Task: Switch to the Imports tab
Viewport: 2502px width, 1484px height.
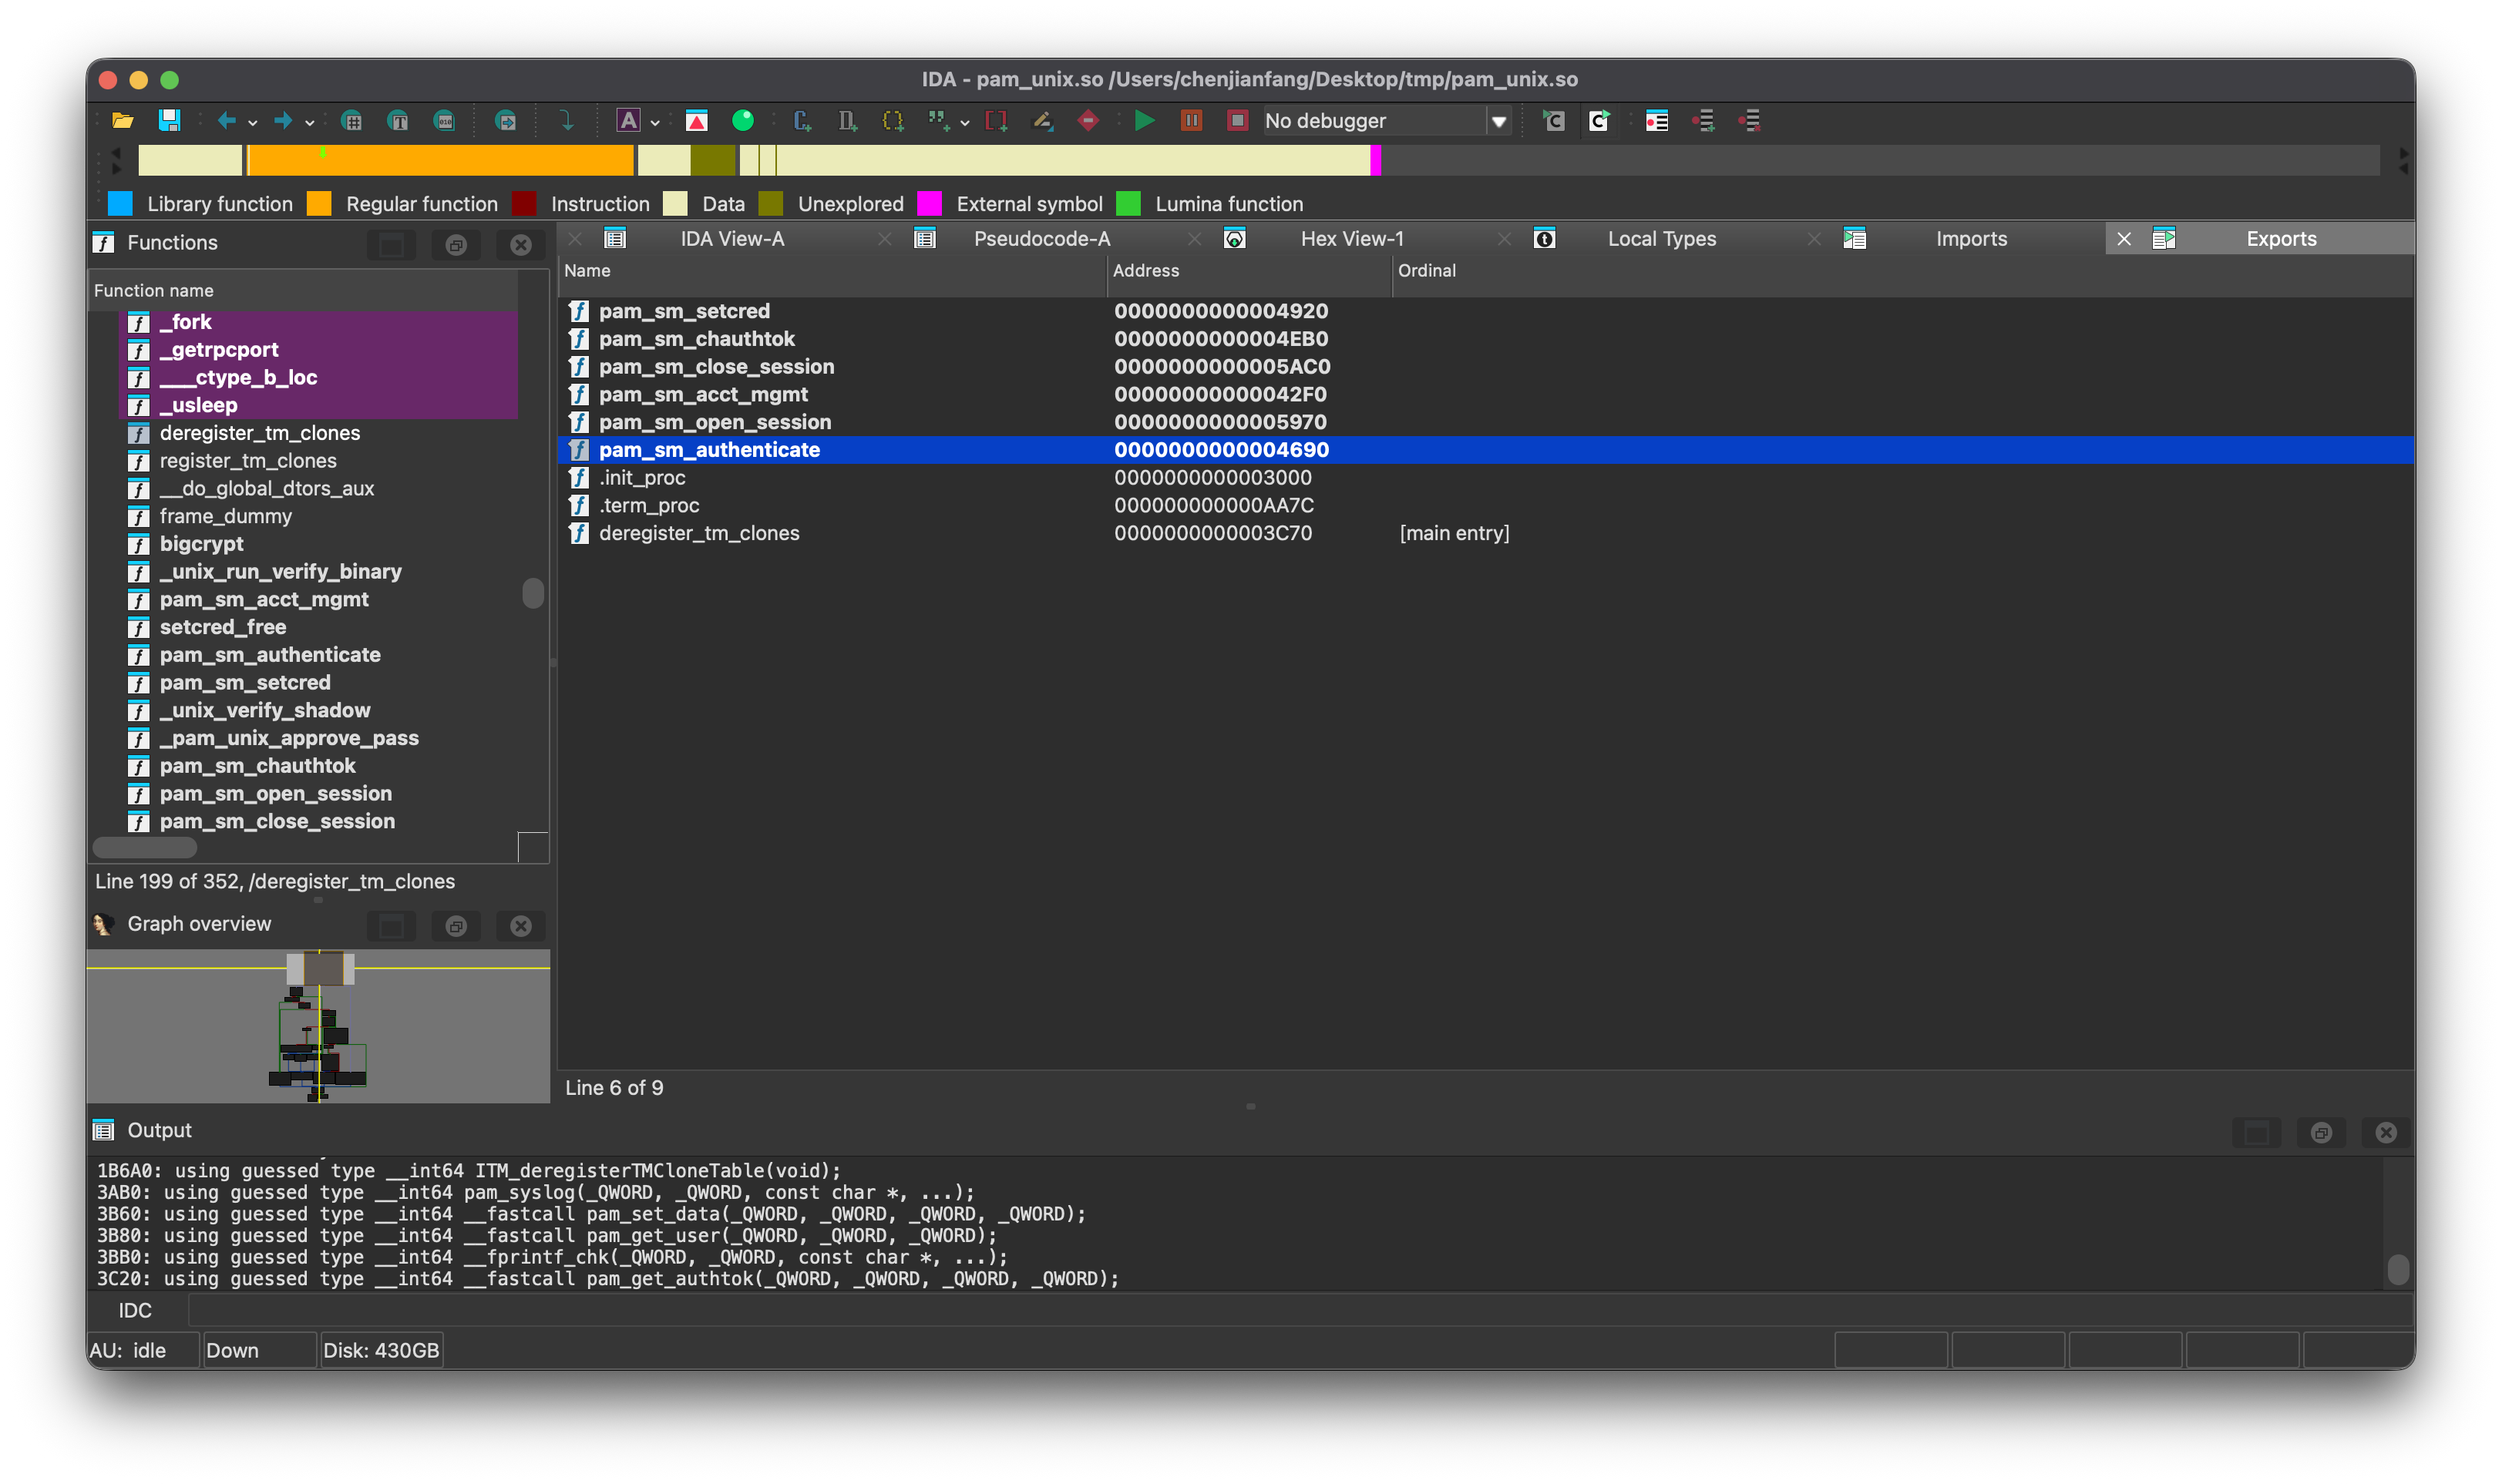Action: pyautogui.click(x=1971, y=239)
